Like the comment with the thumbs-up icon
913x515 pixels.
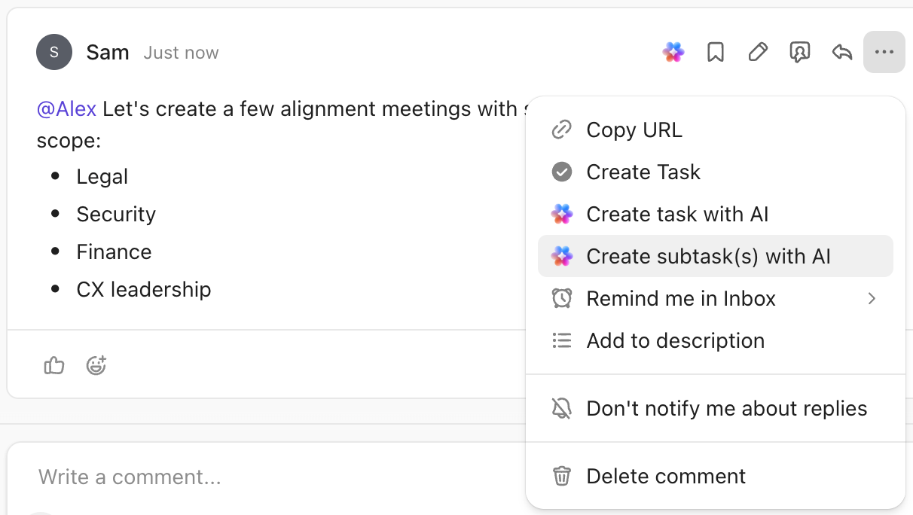click(x=53, y=365)
